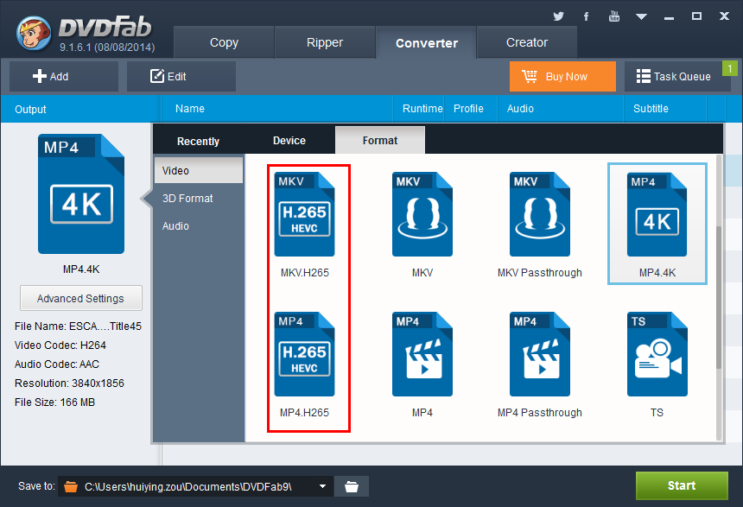Click the Subtitle column header

(651, 109)
